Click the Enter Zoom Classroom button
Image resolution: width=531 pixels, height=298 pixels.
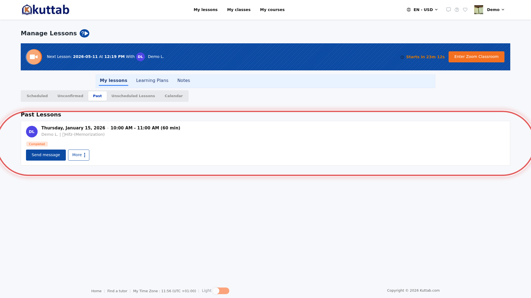(x=476, y=57)
